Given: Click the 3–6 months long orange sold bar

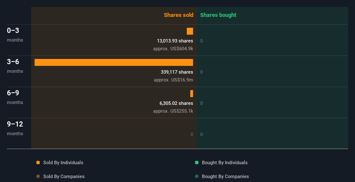Looking at the screenshot, I should pos(114,62).
